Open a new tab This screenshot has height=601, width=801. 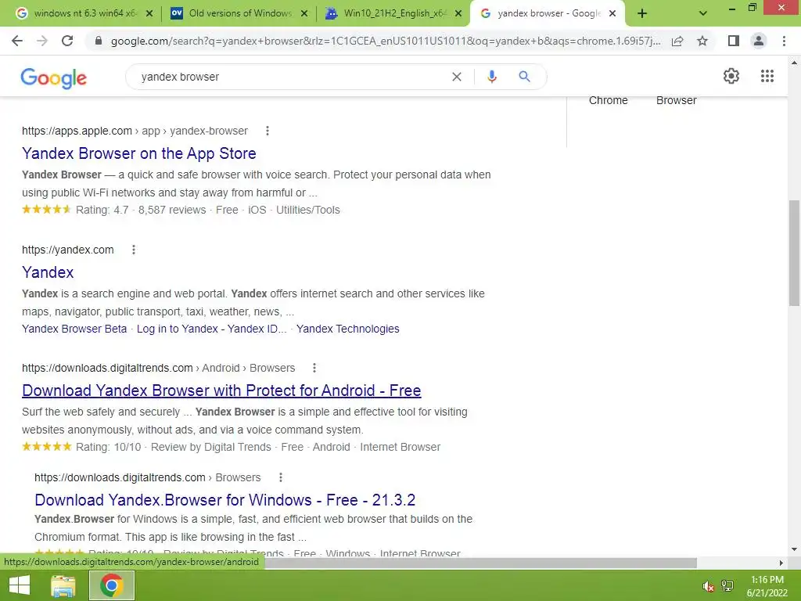click(x=642, y=13)
